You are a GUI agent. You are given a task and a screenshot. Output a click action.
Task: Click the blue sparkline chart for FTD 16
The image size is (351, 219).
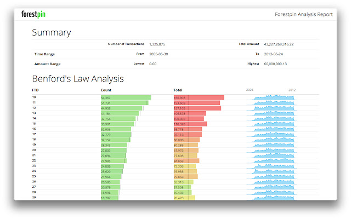272,129
